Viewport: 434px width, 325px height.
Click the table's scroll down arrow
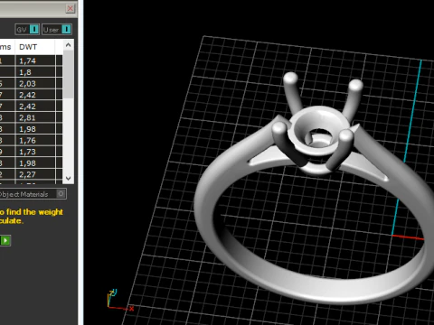(69, 178)
